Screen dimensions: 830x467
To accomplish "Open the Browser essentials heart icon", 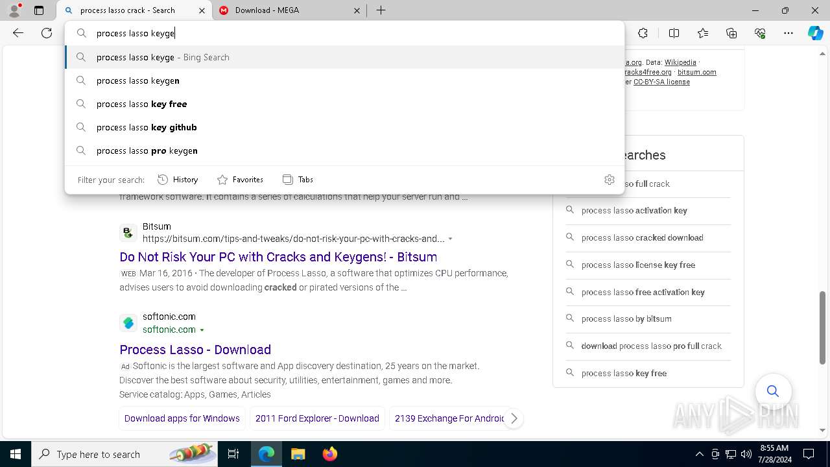I will [x=760, y=33].
